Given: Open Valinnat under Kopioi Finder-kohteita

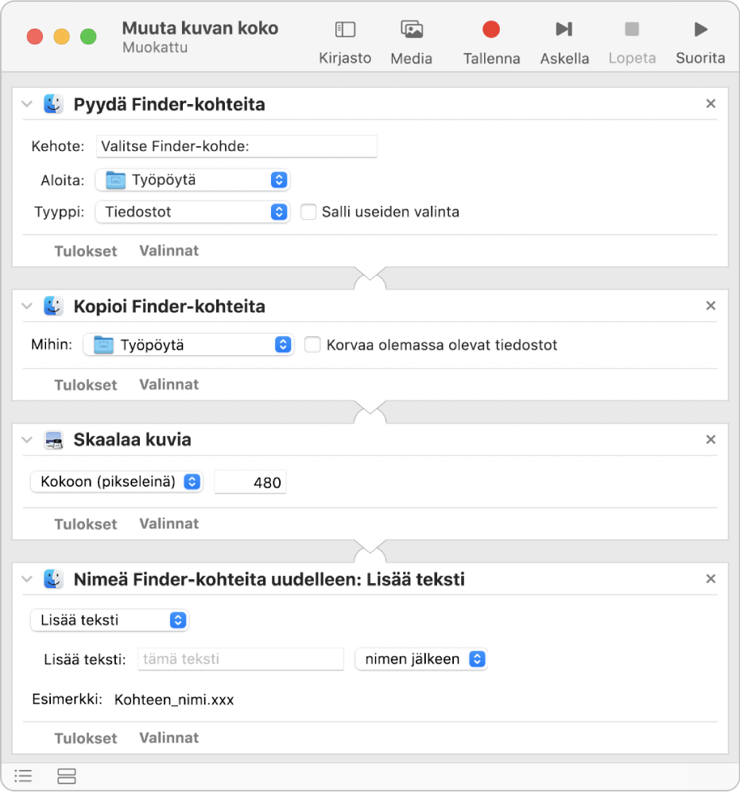Looking at the screenshot, I should click(169, 385).
